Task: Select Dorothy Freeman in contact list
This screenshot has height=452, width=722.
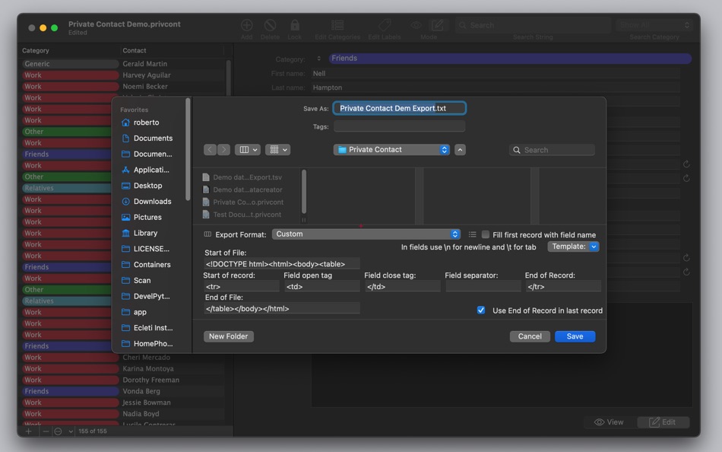Action: pyautogui.click(x=150, y=380)
